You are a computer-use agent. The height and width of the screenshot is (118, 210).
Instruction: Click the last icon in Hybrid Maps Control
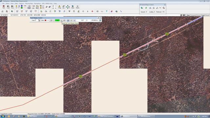(x=163, y=8)
